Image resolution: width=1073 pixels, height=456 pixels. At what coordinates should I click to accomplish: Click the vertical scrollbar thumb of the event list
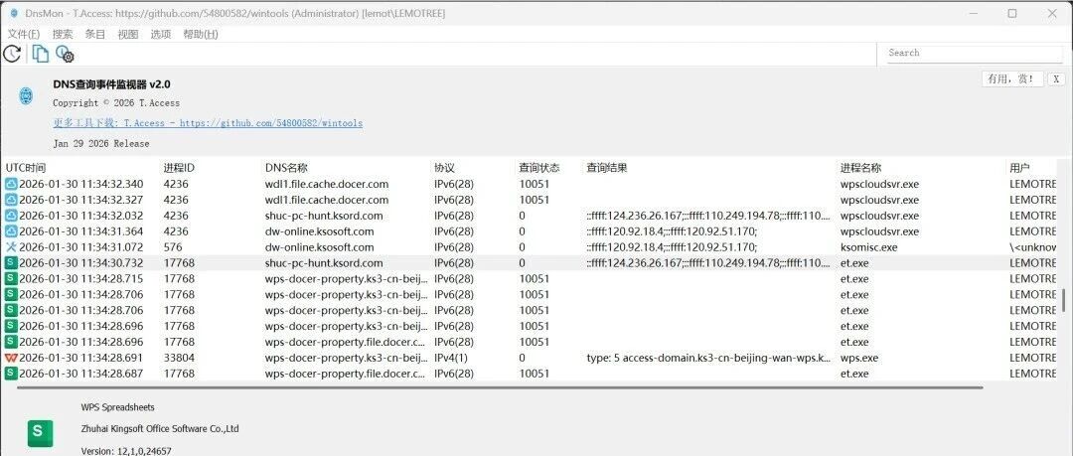(x=1063, y=299)
